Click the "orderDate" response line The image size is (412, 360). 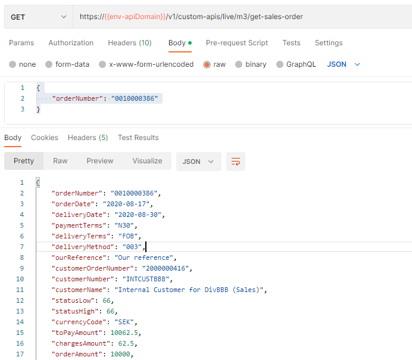coord(102,204)
